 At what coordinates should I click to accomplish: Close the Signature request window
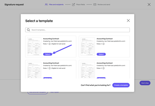pyautogui.click(x=149, y=4)
